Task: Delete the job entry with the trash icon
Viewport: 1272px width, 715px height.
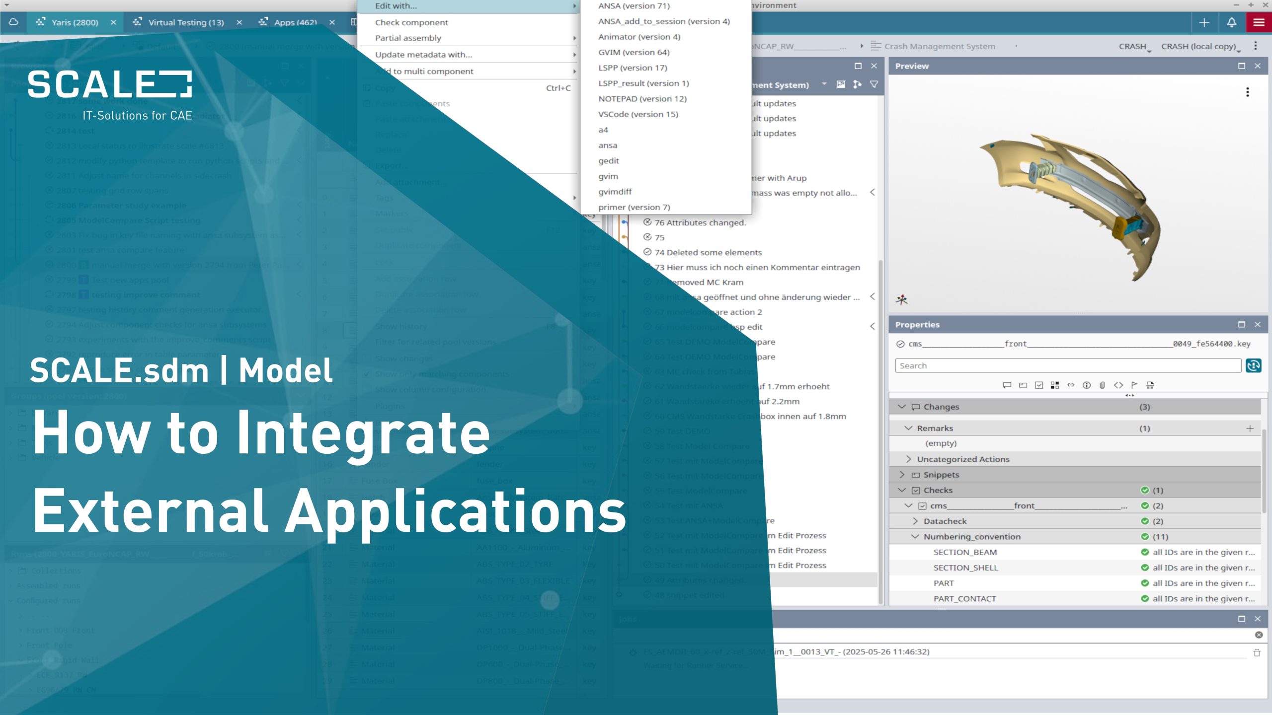Action: click(x=1257, y=652)
